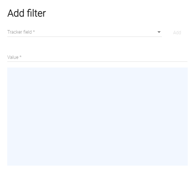195x176 pixels.
Task: Select the Tracker field combo box
Action: click(84, 32)
